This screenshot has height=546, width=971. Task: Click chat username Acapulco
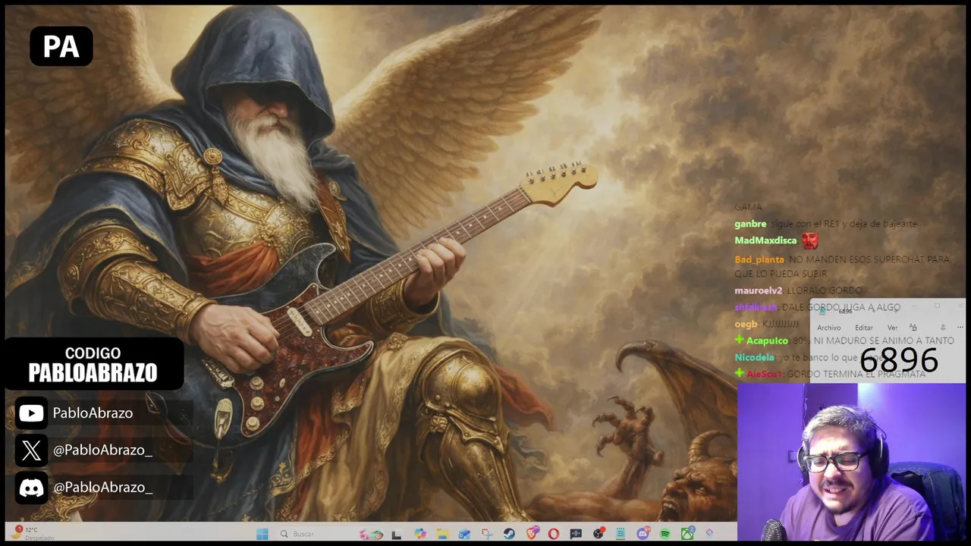pyautogui.click(x=767, y=341)
